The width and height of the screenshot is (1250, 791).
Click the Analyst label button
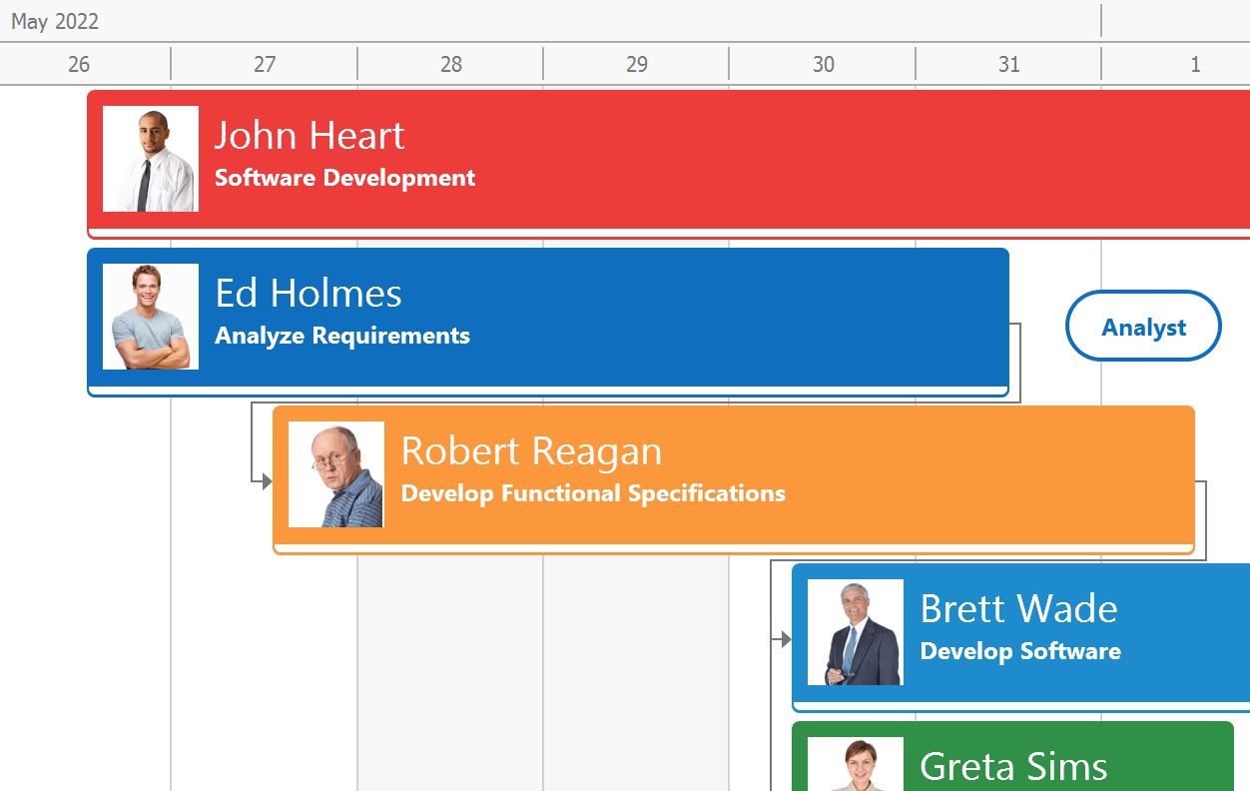pos(1143,327)
